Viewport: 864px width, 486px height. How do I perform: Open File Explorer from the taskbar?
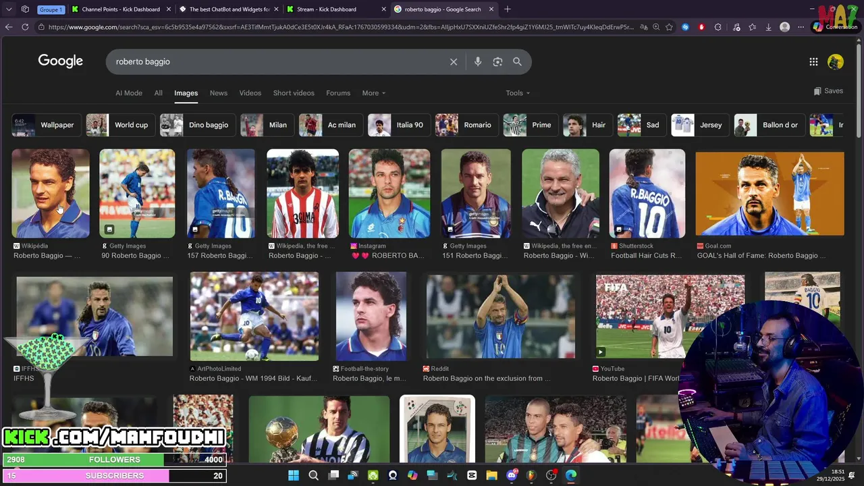[x=491, y=475]
